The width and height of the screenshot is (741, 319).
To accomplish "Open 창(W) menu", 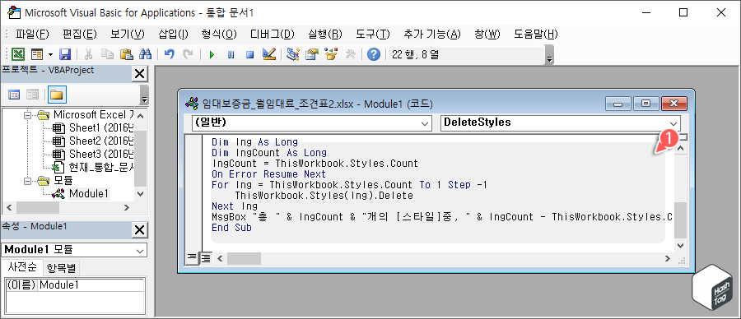I will 487,34.
